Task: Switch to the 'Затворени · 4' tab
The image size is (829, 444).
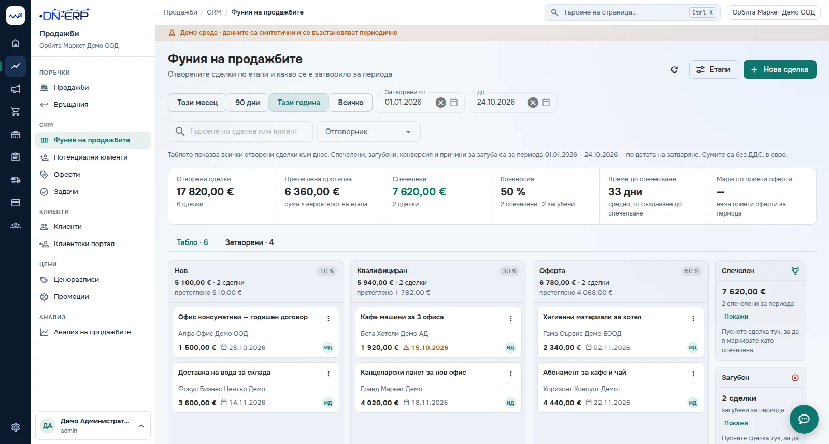Action: pyautogui.click(x=249, y=242)
